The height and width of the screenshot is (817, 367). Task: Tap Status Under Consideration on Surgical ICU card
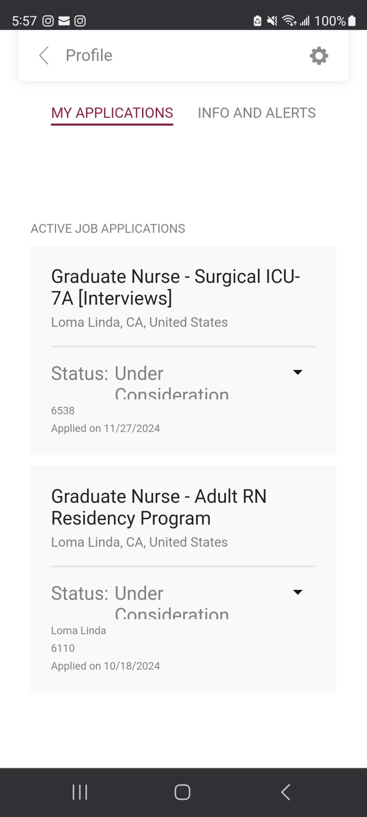pyautogui.click(x=140, y=381)
